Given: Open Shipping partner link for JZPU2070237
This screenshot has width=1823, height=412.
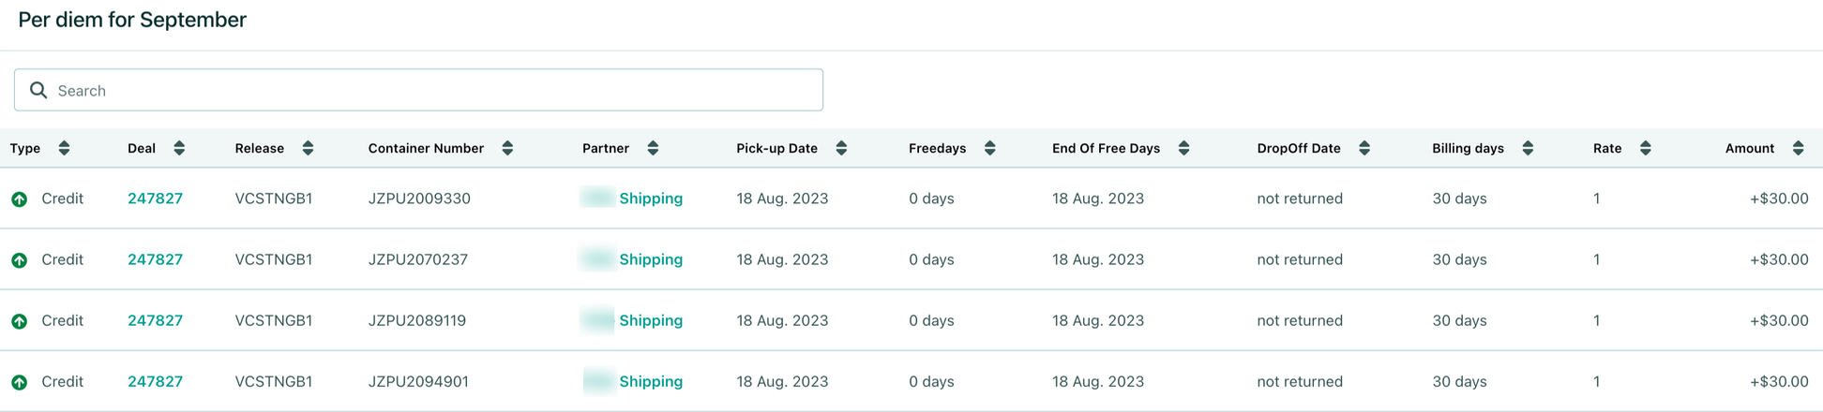Looking at the screenshot, I should click(651, 259).
